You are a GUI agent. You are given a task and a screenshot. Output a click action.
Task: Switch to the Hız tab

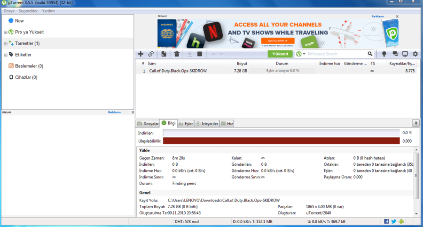(x=227, y=124)
